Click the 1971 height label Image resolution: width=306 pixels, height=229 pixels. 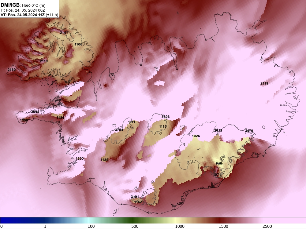click(x=217, y=175)
